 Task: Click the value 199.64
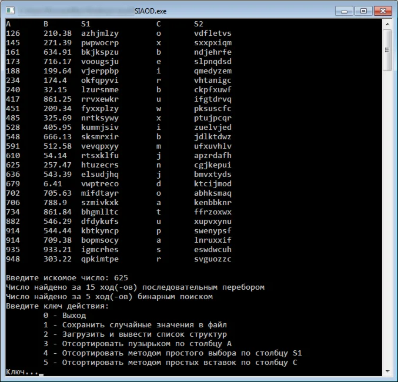(x=58, y=71)
